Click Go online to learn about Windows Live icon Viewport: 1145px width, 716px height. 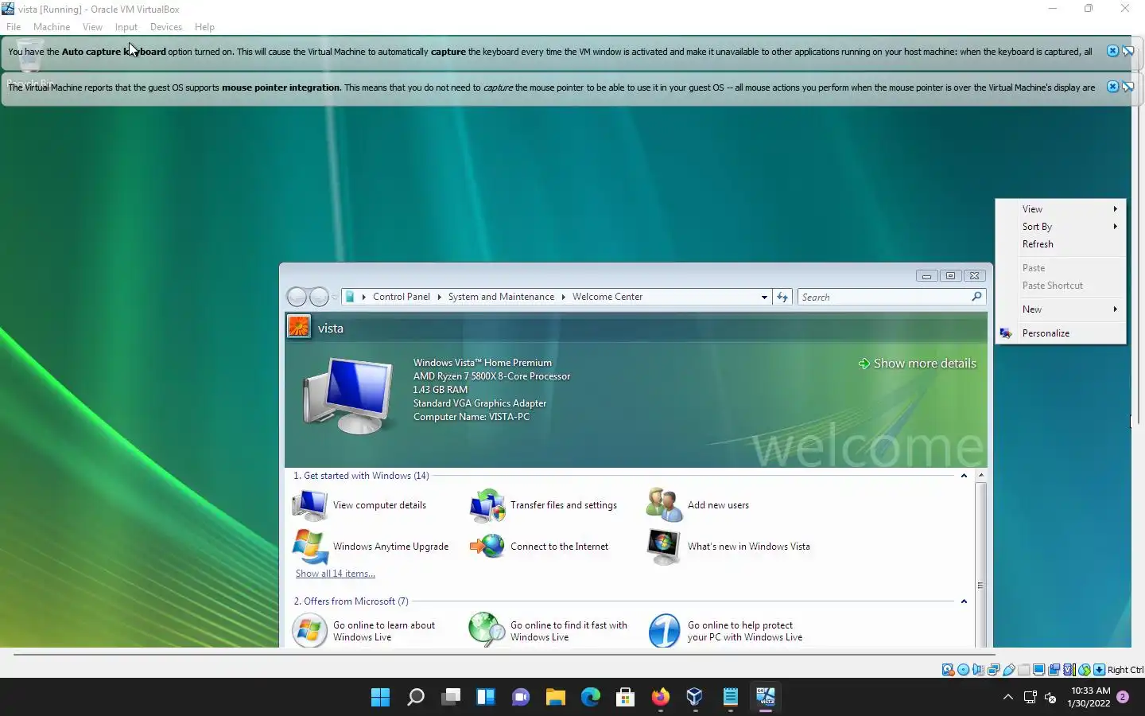pos(310,630)
